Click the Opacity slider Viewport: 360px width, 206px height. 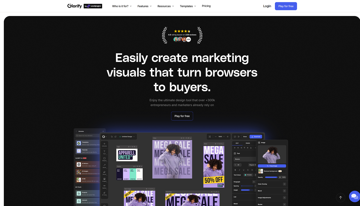(x=271, y=177)
